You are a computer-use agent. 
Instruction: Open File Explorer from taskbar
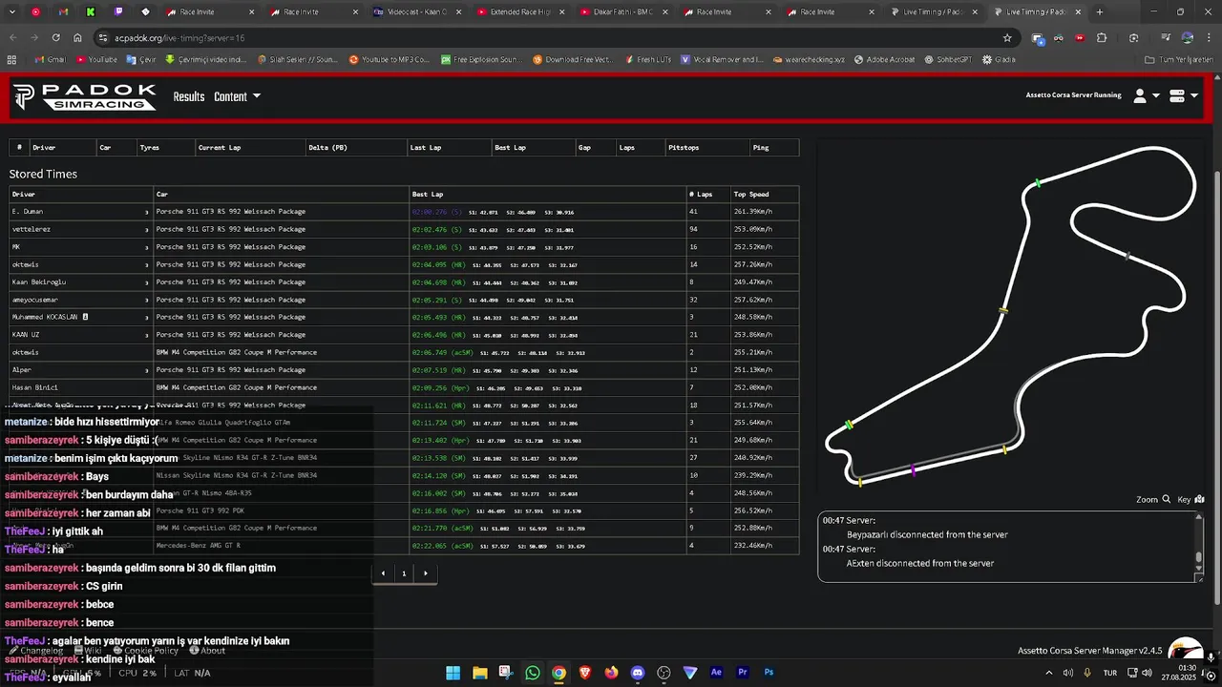[x=480, y=673]
